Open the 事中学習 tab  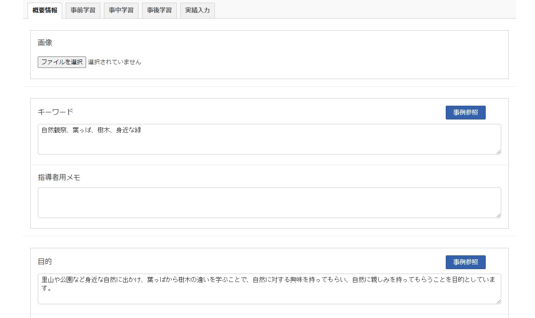pos(121,10)
